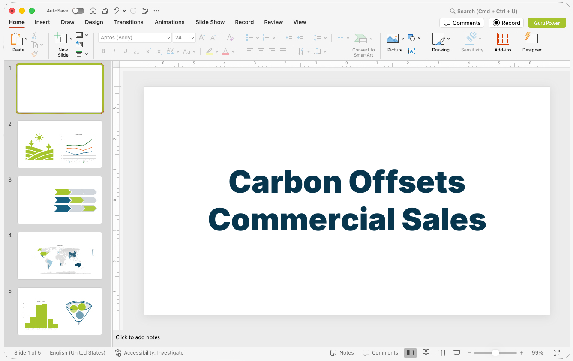Switch to Reading view icon
573x361 pixels.
(x=441, y=352)
